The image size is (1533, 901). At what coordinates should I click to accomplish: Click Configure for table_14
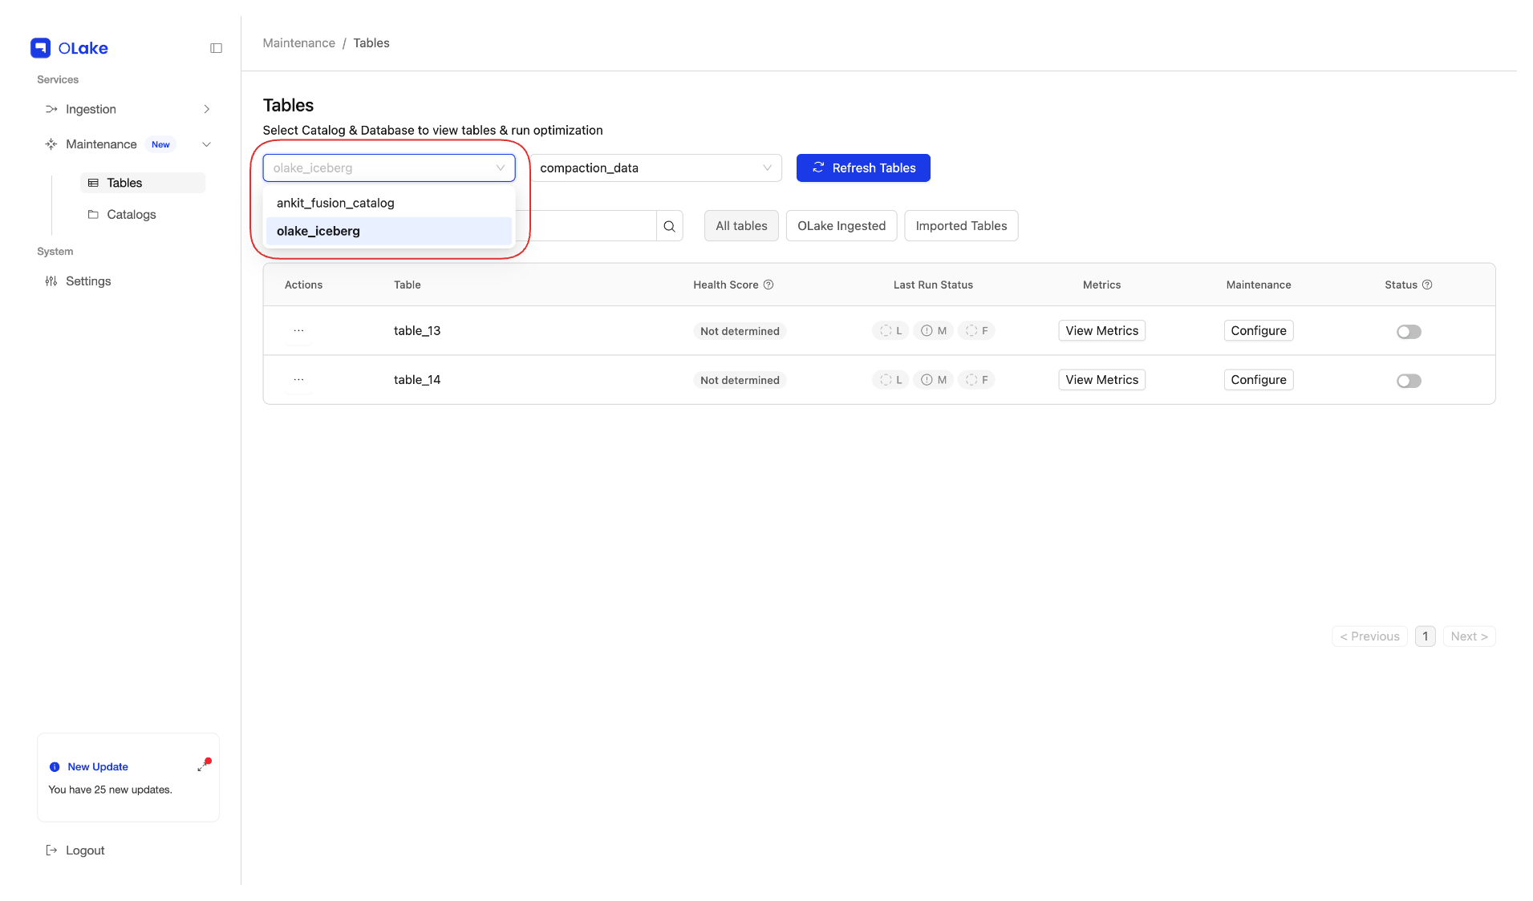pos(1258,380)
